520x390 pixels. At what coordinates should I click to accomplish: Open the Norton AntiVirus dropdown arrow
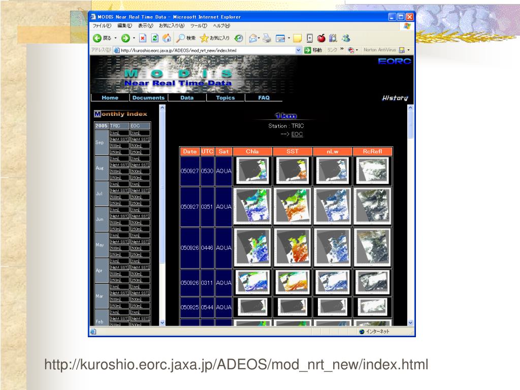409,50
